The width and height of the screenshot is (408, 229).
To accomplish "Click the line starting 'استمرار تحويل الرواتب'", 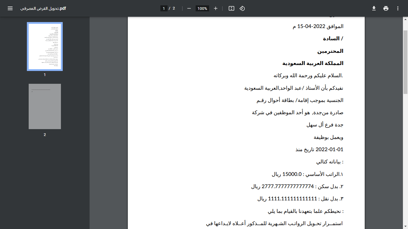I will (274, 223).
